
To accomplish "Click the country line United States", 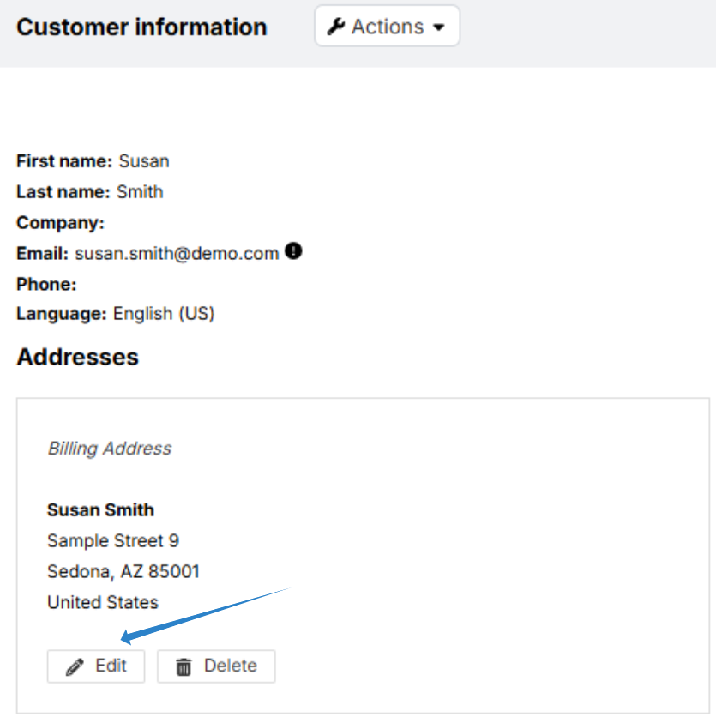I will pyautogui.click(x=103, y=602).
